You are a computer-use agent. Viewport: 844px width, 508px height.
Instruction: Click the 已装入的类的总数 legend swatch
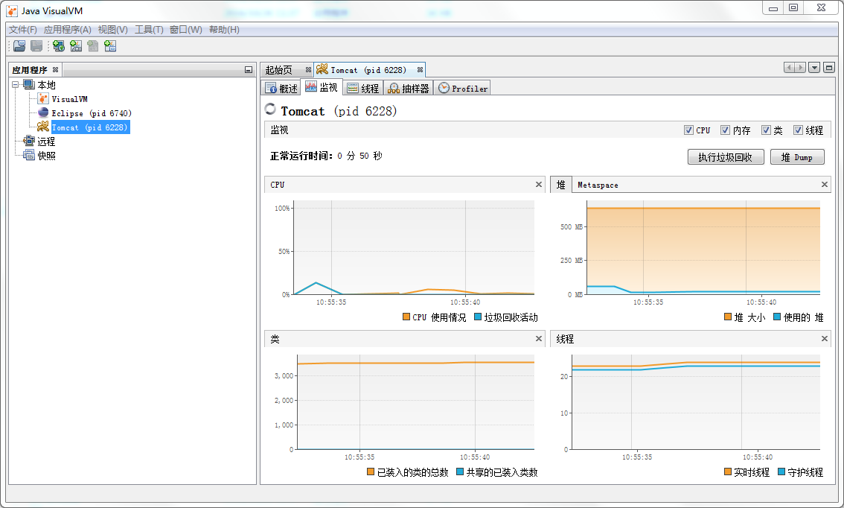[x=371, y=472]
